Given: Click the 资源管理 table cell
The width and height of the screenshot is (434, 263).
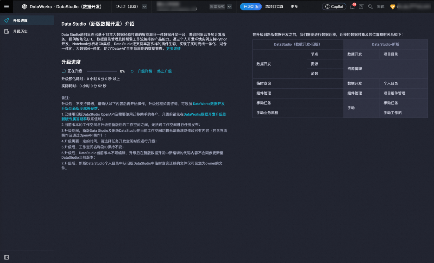Looking at the screenshot, I should click(386, 69).
